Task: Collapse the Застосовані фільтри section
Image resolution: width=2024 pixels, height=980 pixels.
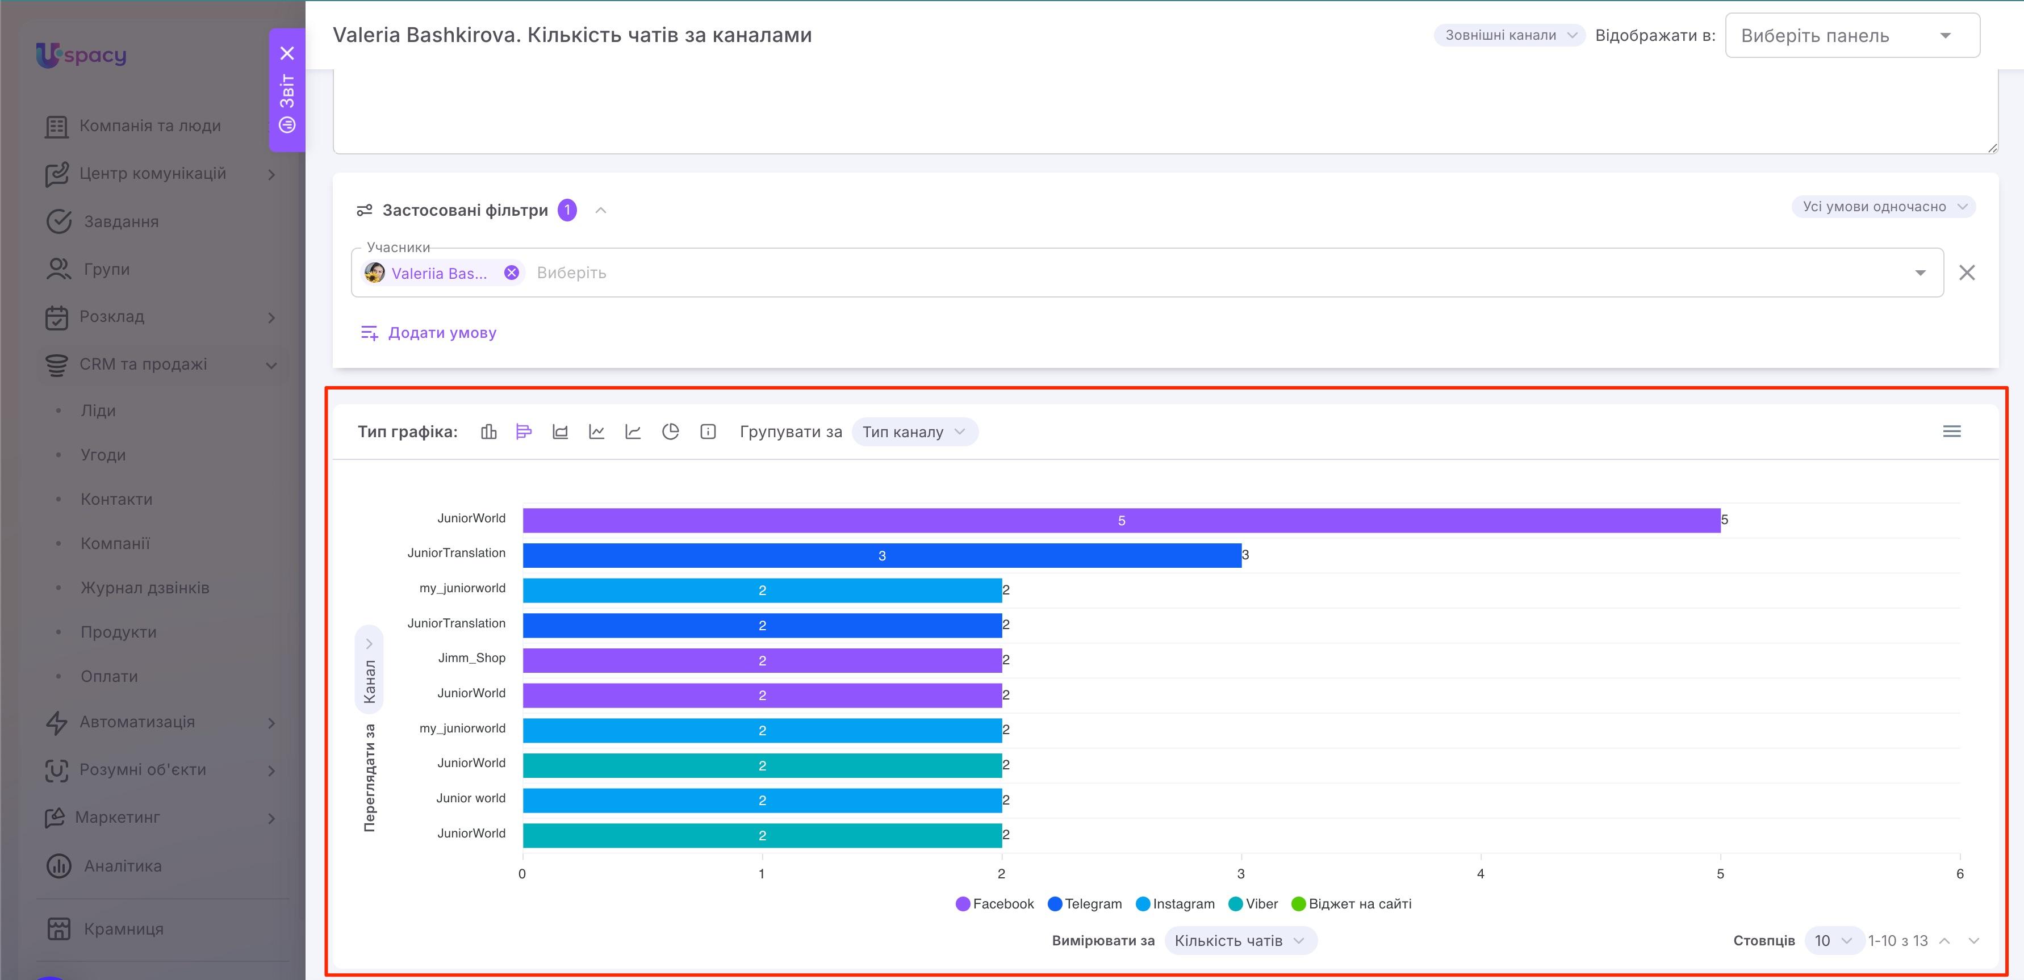Action: pos(601,211)
